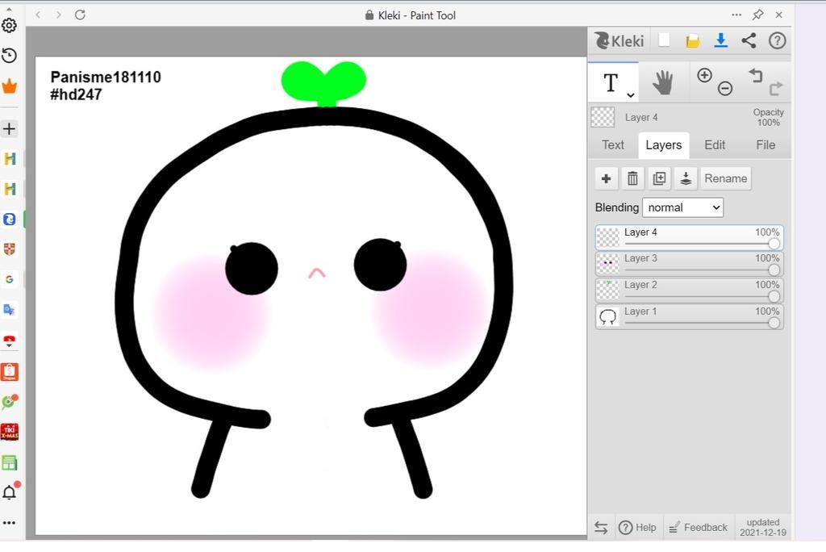Redo the undone action
The width and height of the screenshot is (826, 552).
[776, 88]
